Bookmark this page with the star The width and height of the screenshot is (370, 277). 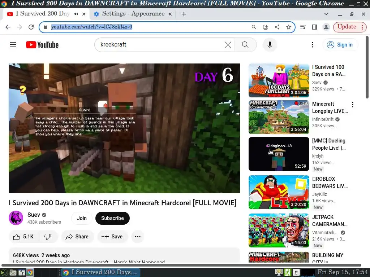(289, 27)
